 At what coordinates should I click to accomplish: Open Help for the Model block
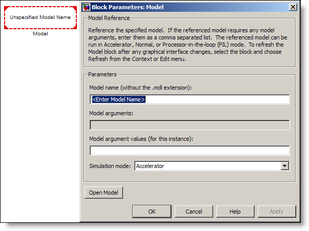click(x=235, y=212)
